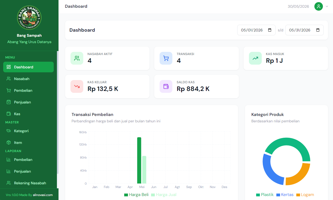Click the Bang Sampah logo image

(x=29, y=18)
